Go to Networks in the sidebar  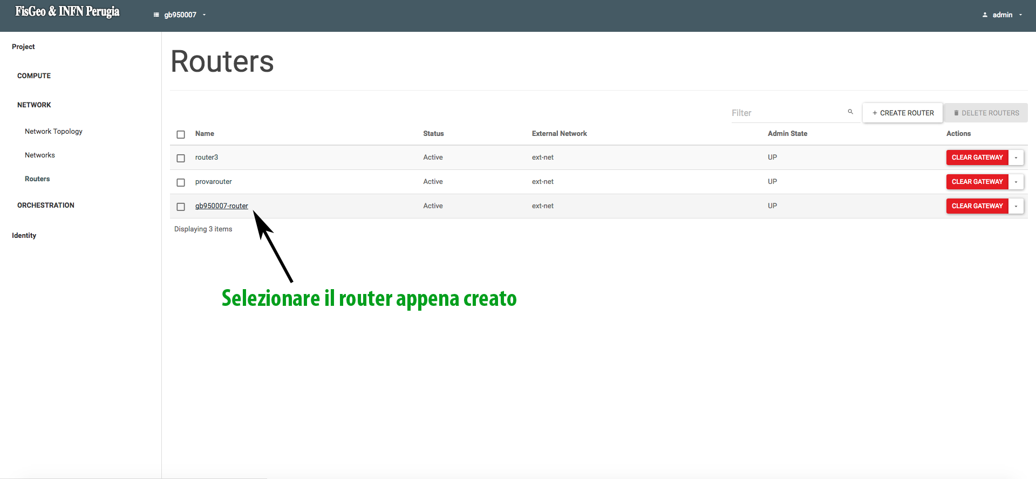(x=40, y=155)
